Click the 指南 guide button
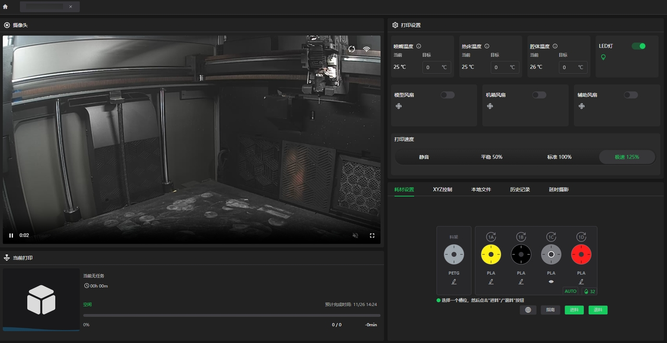The height and width of the screenshot is (343, 667). [x=550, y=310]
